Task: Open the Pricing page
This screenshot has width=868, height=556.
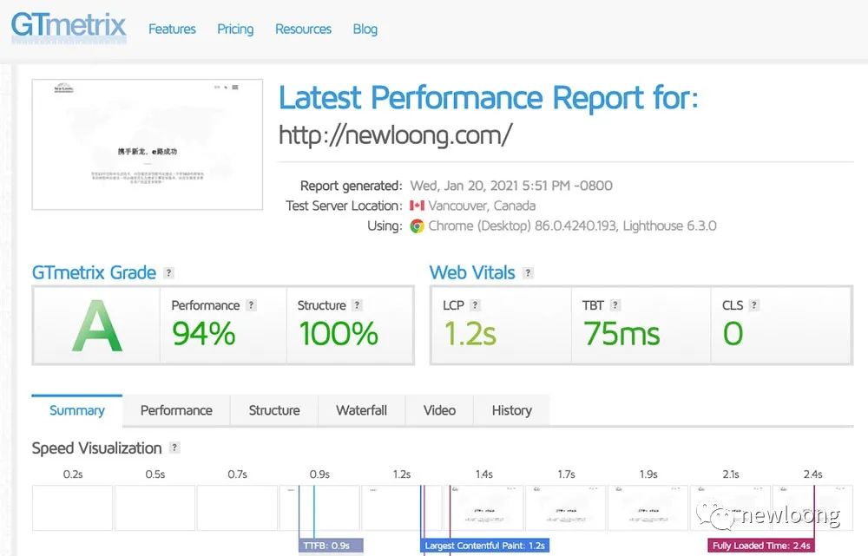Action: 235,29
